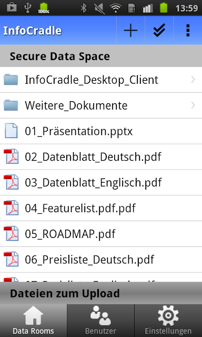
Task: Switch to the Data Rooms tab
Action: 33,321
